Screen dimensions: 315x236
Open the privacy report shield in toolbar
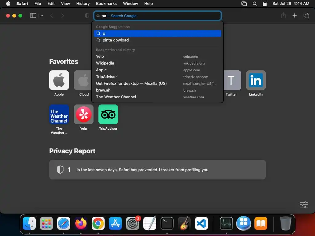click(x=87, y=16)
